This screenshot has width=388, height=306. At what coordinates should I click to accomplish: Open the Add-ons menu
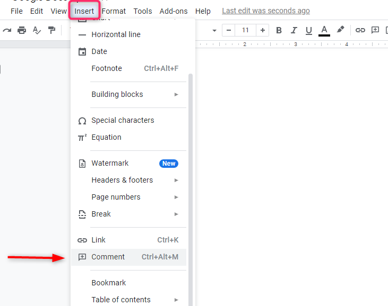click(174, 11)
